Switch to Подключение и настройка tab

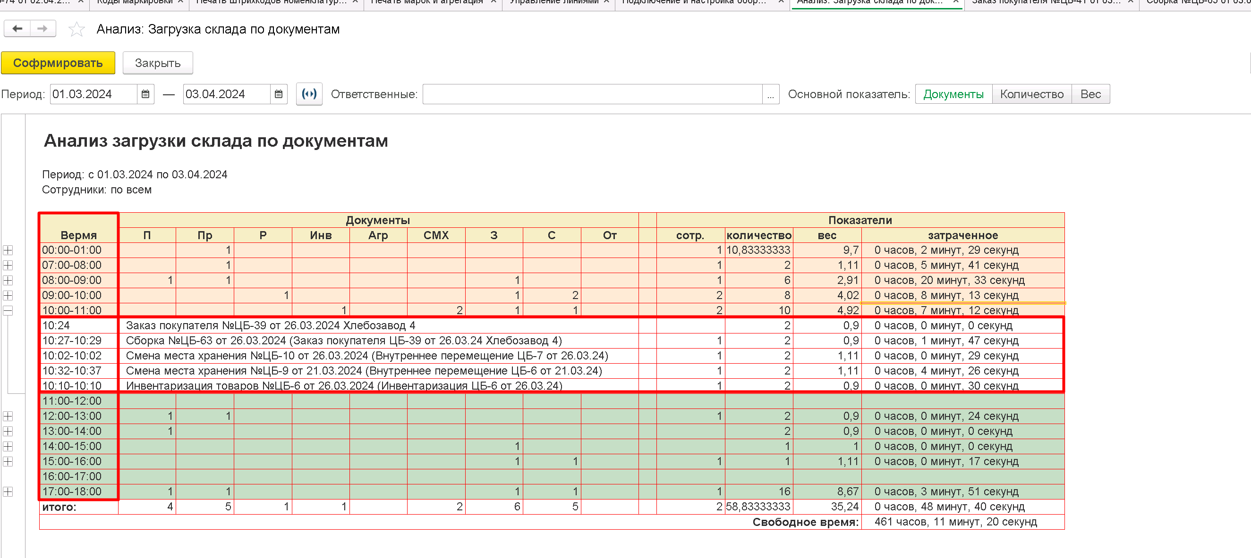pos(694,2)
